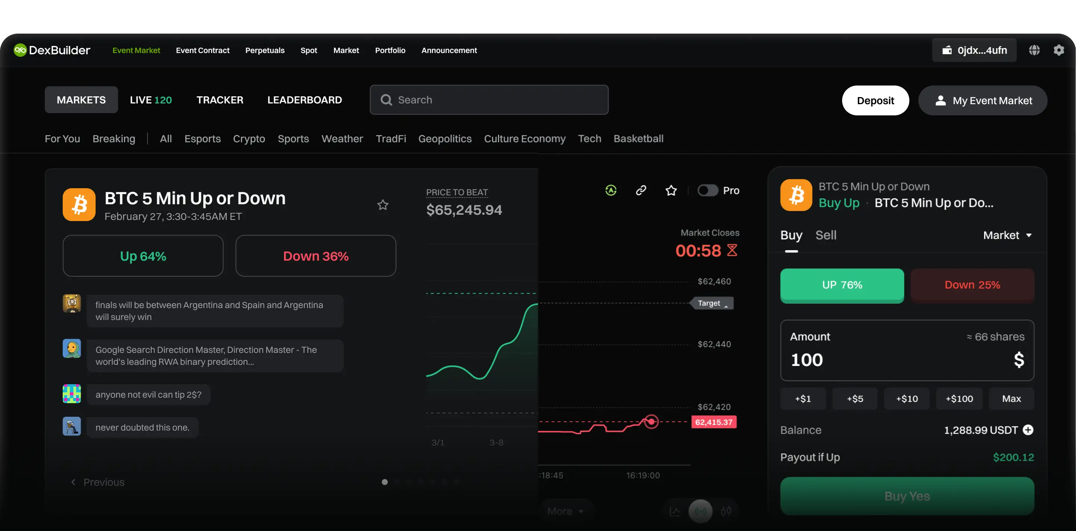This screenshot has width=1076, height=531.
Task: Open the settings gear icon
Action: 1059,50
